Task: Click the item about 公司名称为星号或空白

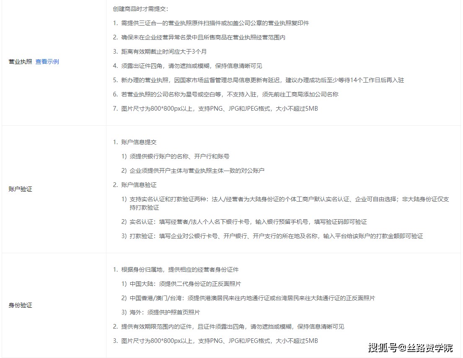Action: [x=225, y=94]
